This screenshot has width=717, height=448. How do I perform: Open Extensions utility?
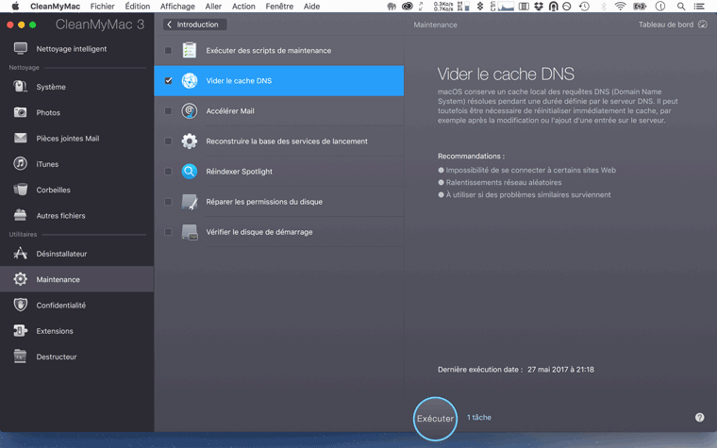coord(76,330)
